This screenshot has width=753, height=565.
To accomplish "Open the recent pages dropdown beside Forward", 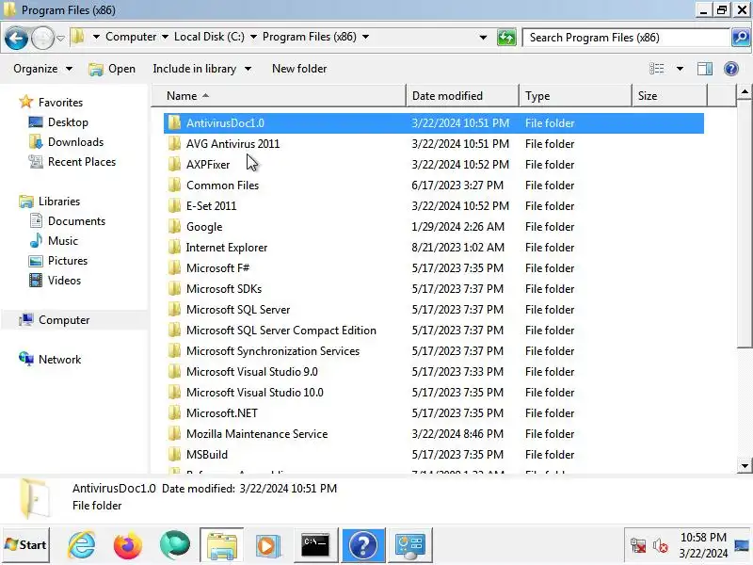I will pyautogui.click(x=60, y=38).
